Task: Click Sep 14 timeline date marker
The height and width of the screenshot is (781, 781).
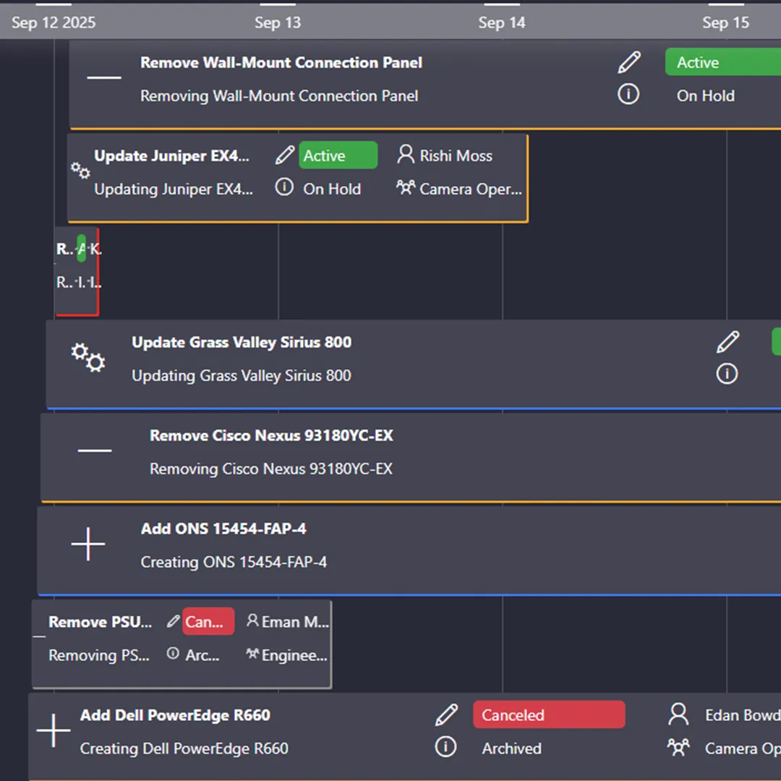Action: click(x=502, y=22)
